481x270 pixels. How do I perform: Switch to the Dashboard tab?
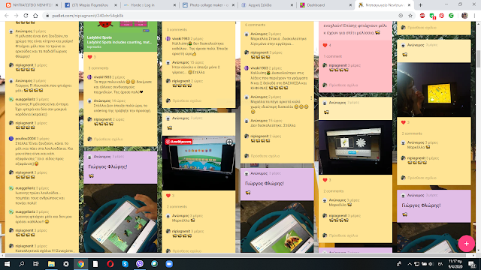(x=325, y=5)
